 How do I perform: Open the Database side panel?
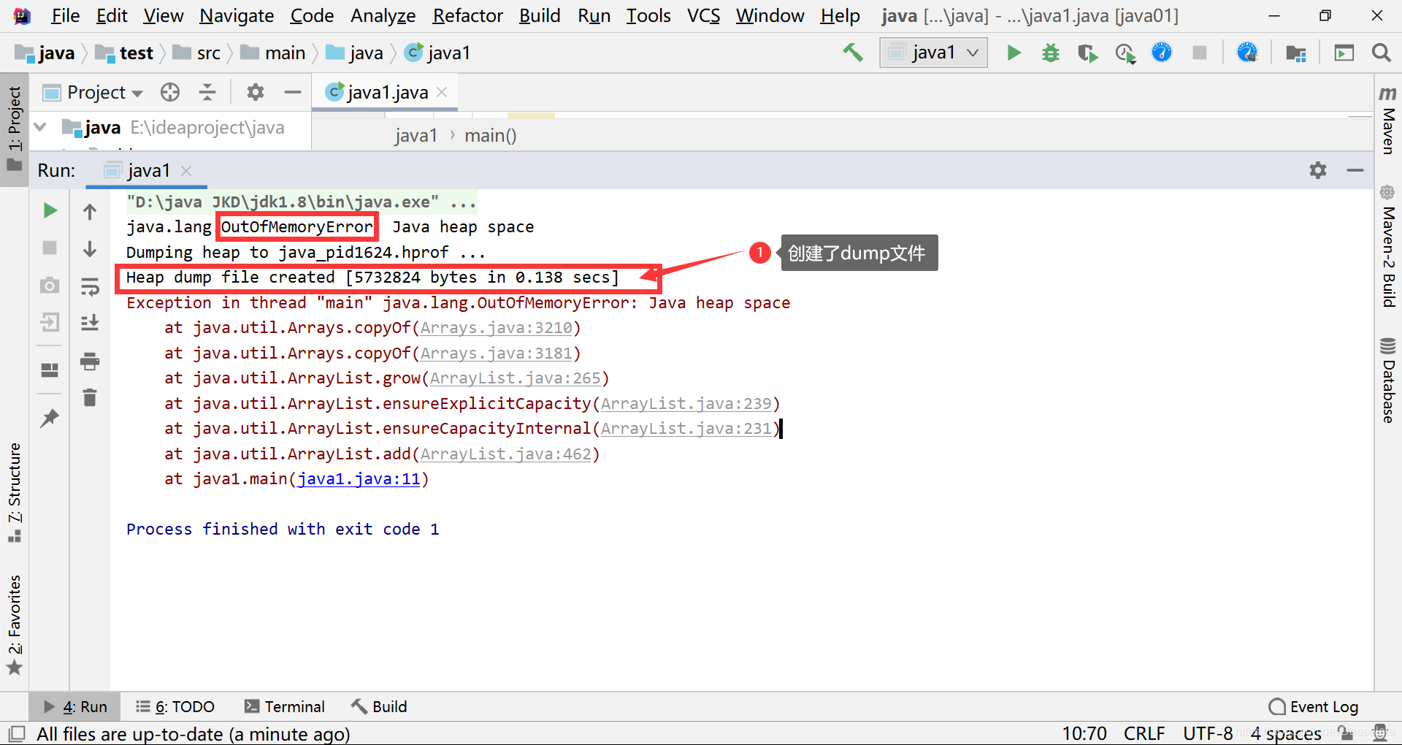click(x=1387, y=380)
